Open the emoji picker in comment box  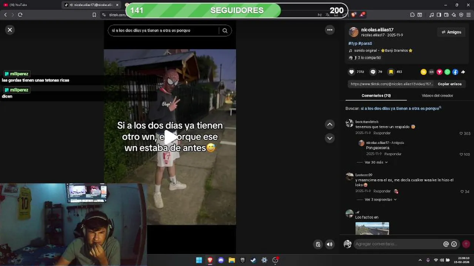click(454, 244)
